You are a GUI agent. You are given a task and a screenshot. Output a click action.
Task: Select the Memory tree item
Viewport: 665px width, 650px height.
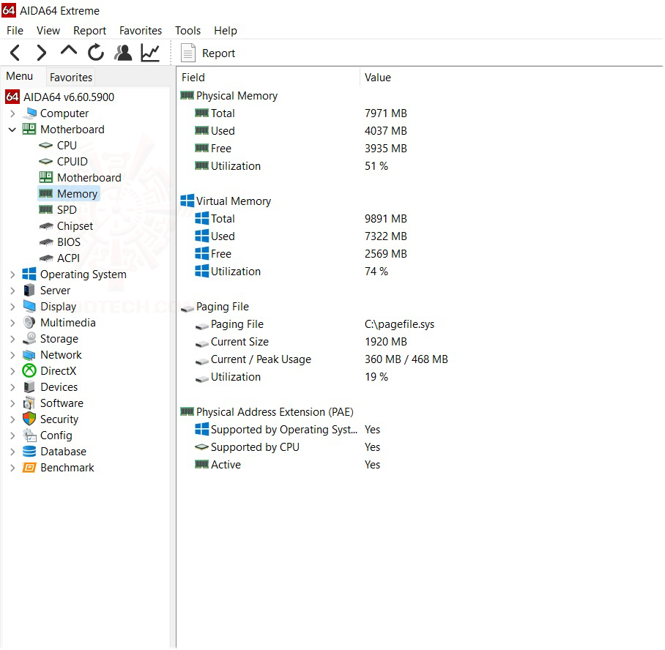tap(77, 194)
